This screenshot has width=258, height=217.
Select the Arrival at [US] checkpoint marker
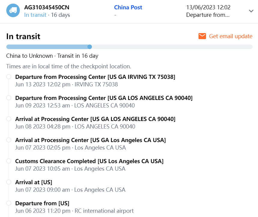tap(9, 182)
